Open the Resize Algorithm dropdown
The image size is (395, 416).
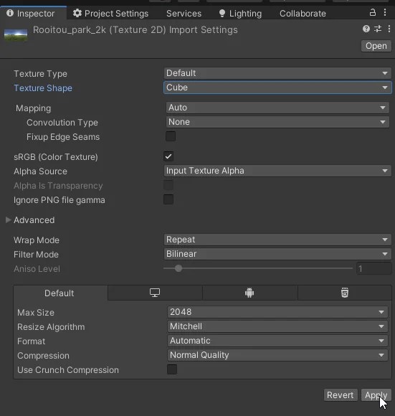(277, 326)
